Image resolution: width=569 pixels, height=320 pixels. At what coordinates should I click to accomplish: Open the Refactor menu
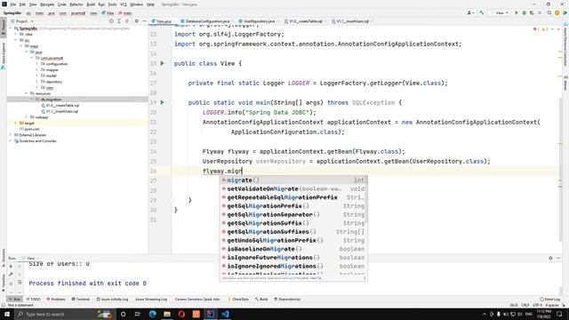pos(76,4)
